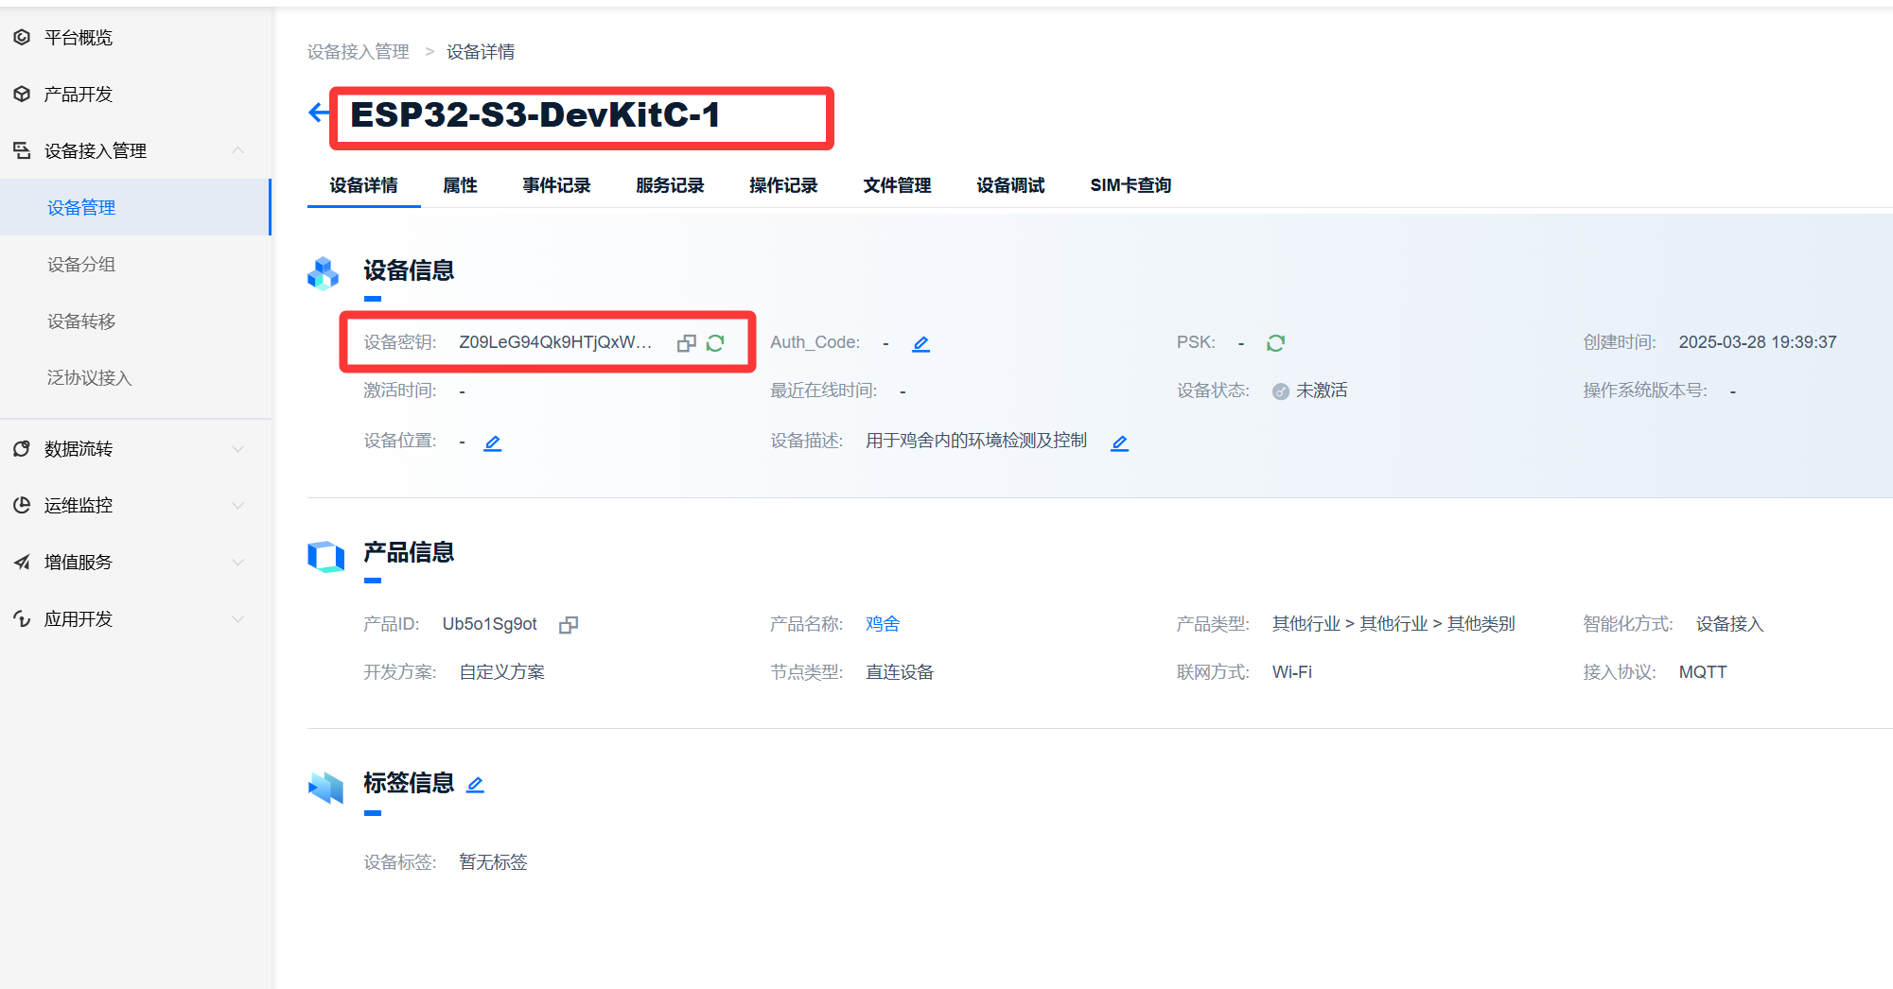
Task: Click the 设备信息 section cube icon
Action: (324, 273)
